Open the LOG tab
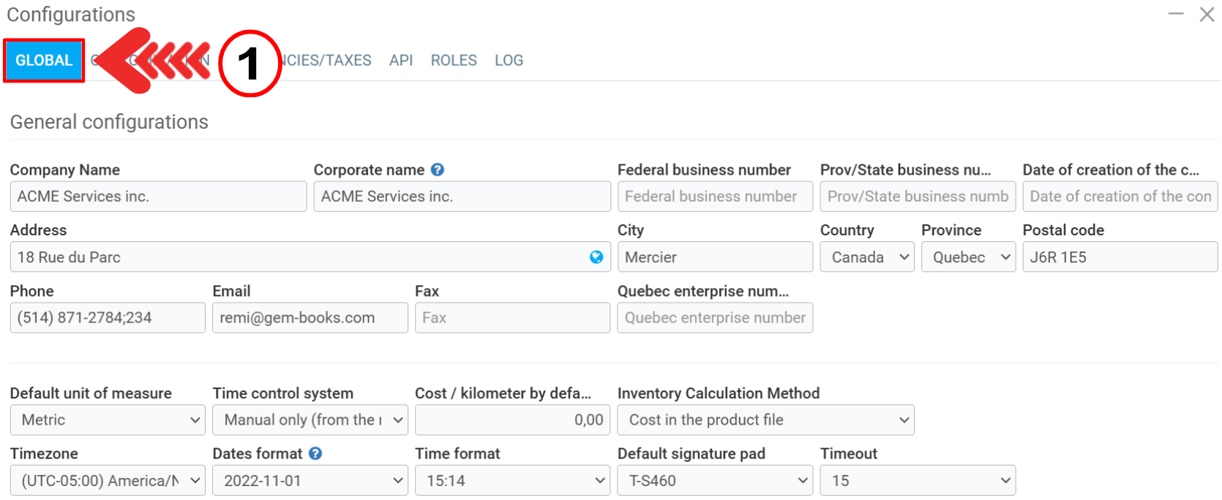The image size is (1222, 500). [x=509, y=61]
